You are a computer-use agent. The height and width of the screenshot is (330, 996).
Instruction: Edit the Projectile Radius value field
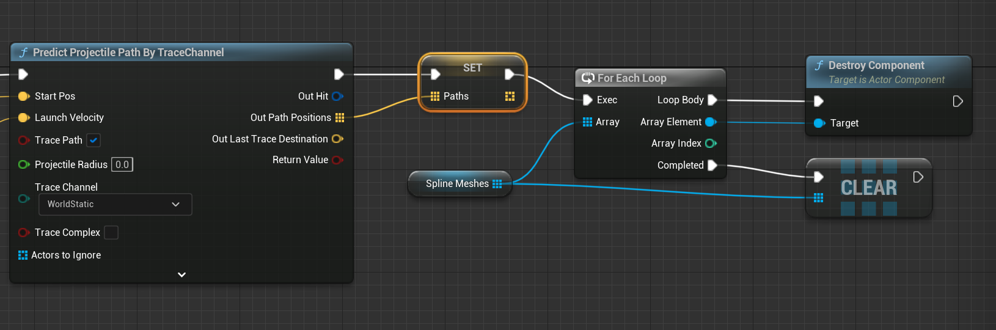point(122,164)
